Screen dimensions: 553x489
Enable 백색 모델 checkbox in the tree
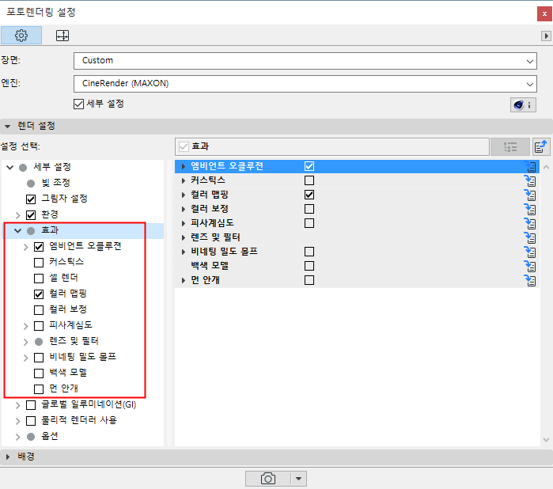point(39,373)
